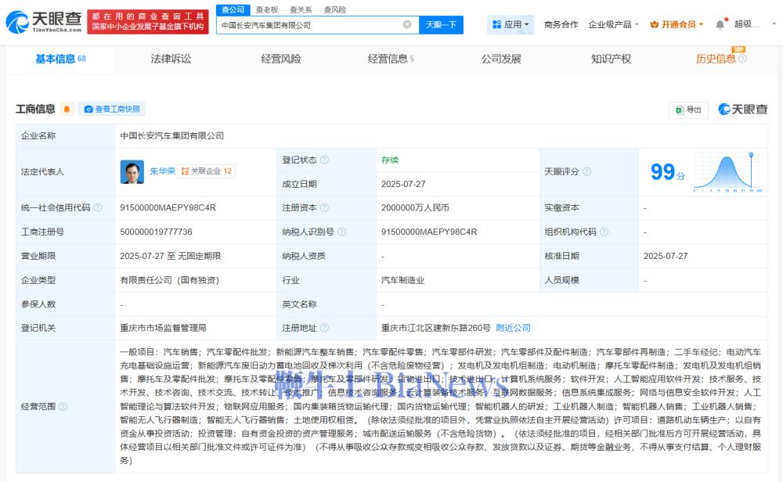The width and height of the screenshot is (783, 482).
Task: Open the help icon next to 纳税人识别号
Action: (x=341, y=232)
